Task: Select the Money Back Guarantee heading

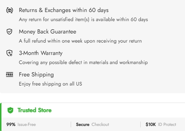Action: pos(48,32)
